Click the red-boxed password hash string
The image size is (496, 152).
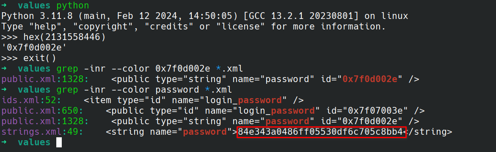[x=321, y=132]
